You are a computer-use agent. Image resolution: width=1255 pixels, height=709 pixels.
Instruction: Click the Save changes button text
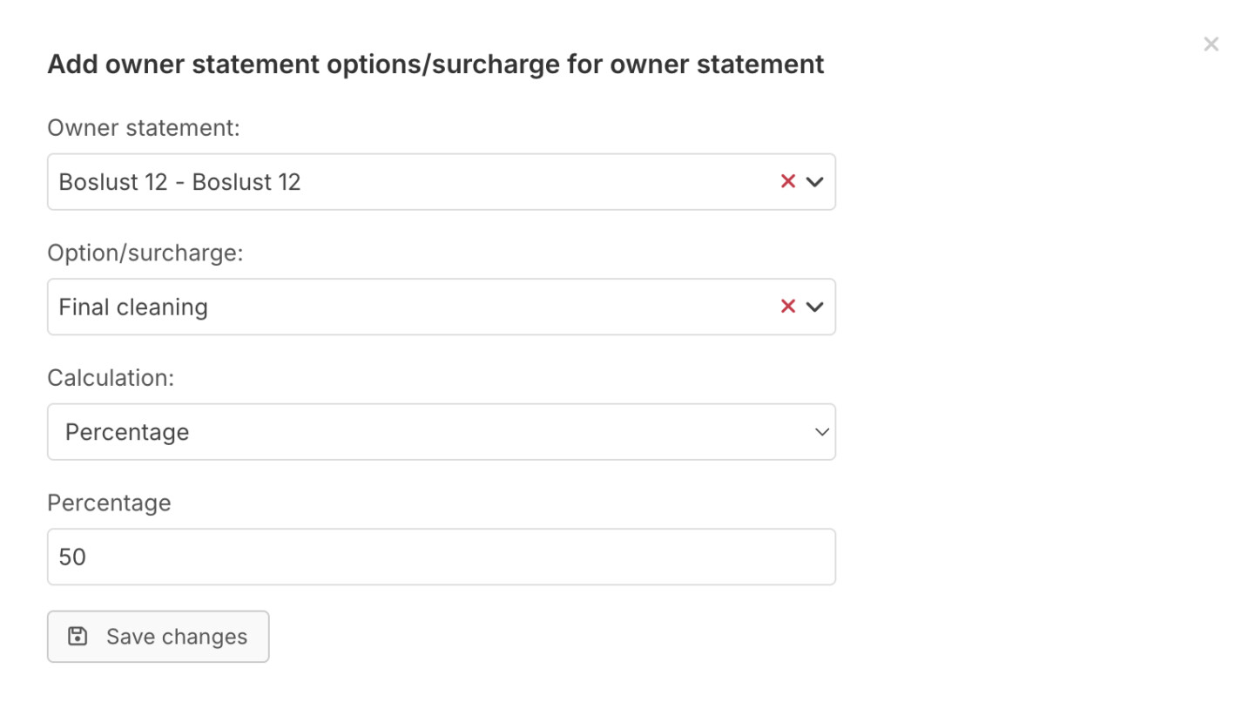(x=177, y=637)
